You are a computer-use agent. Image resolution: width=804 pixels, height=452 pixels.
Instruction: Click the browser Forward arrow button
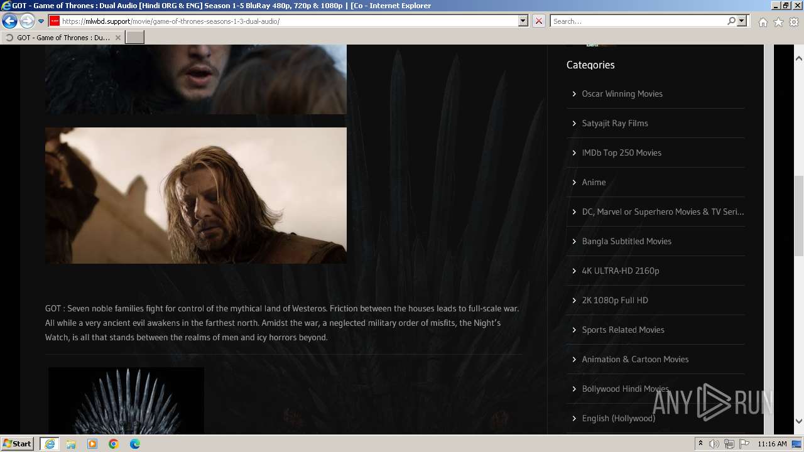click(27, 21)
